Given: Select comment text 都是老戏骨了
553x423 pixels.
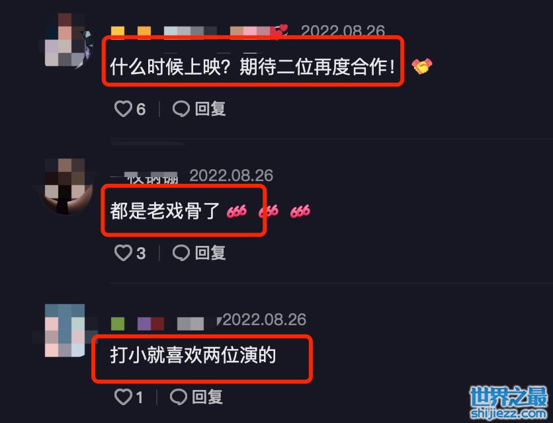Looking at the screenshot, I should 165,211.
